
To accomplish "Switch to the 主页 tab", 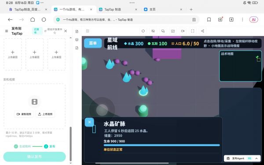I will click(153, 9).
